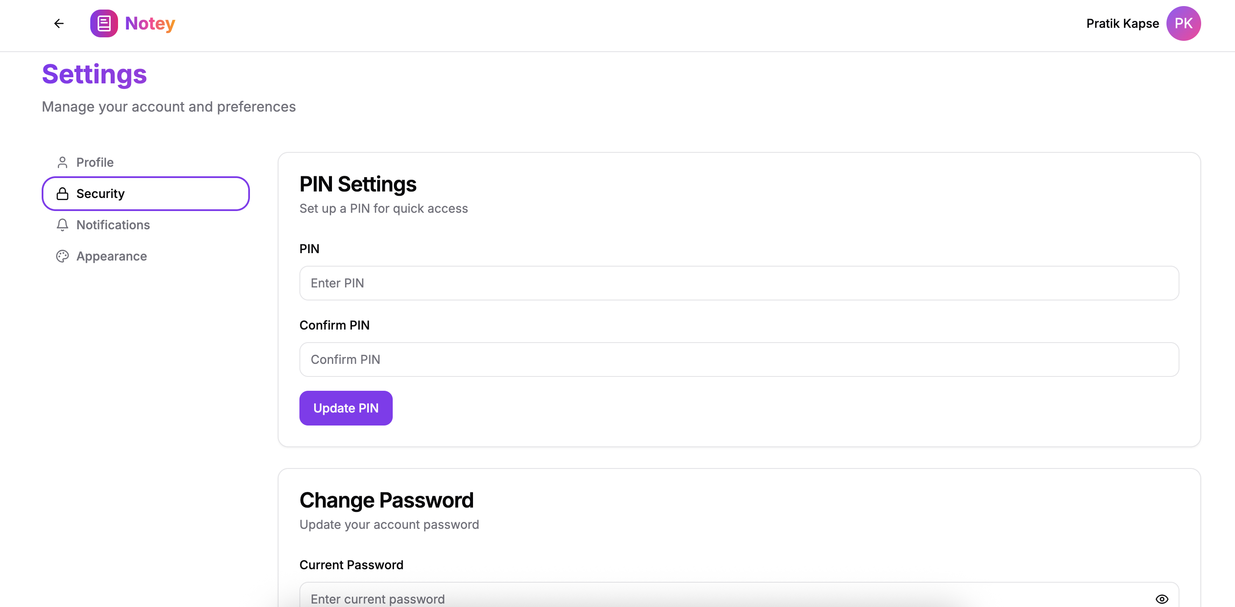Click the Settings page heading
Viewport: 1235px width, 607px height.
pos(95,74)
